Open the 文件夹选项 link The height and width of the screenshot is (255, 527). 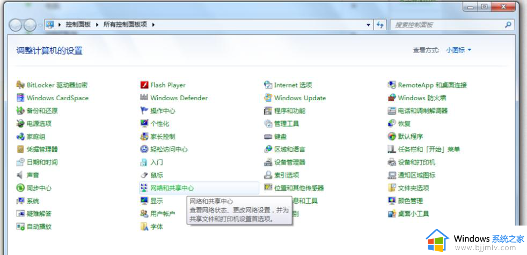[x=413, y=188]
